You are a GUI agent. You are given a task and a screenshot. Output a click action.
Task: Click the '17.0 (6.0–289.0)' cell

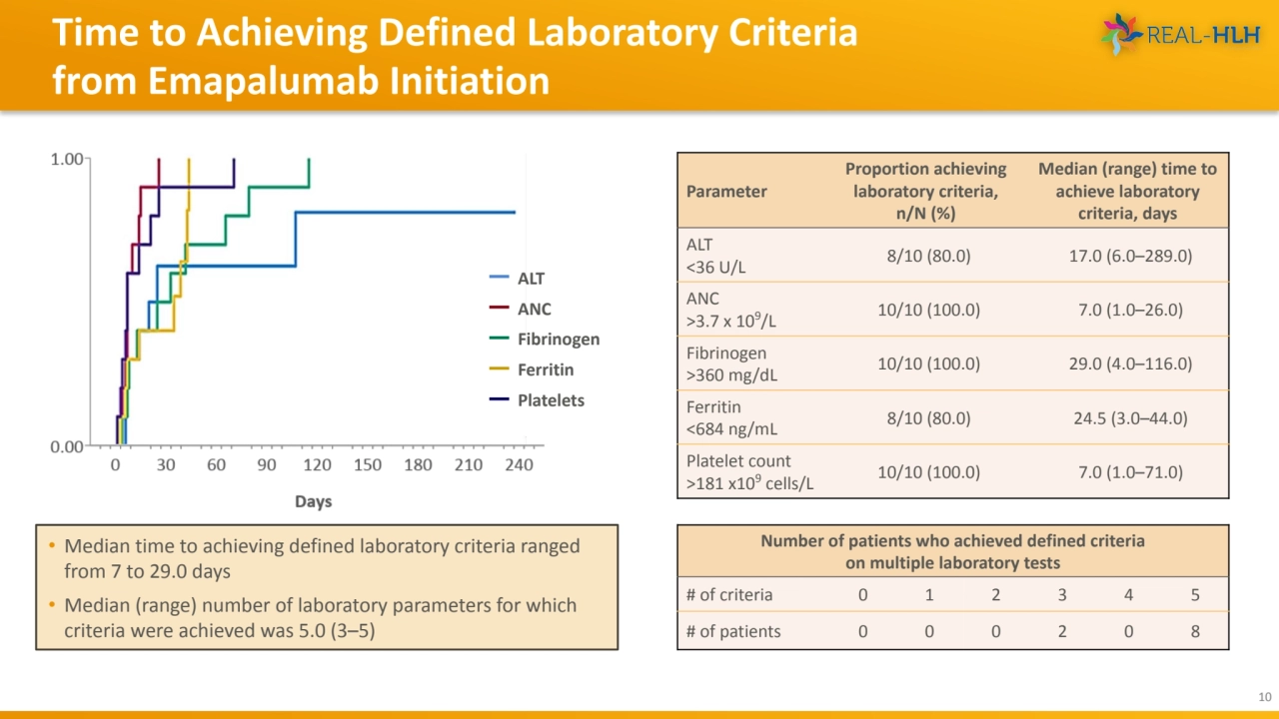pos(1130,255)
